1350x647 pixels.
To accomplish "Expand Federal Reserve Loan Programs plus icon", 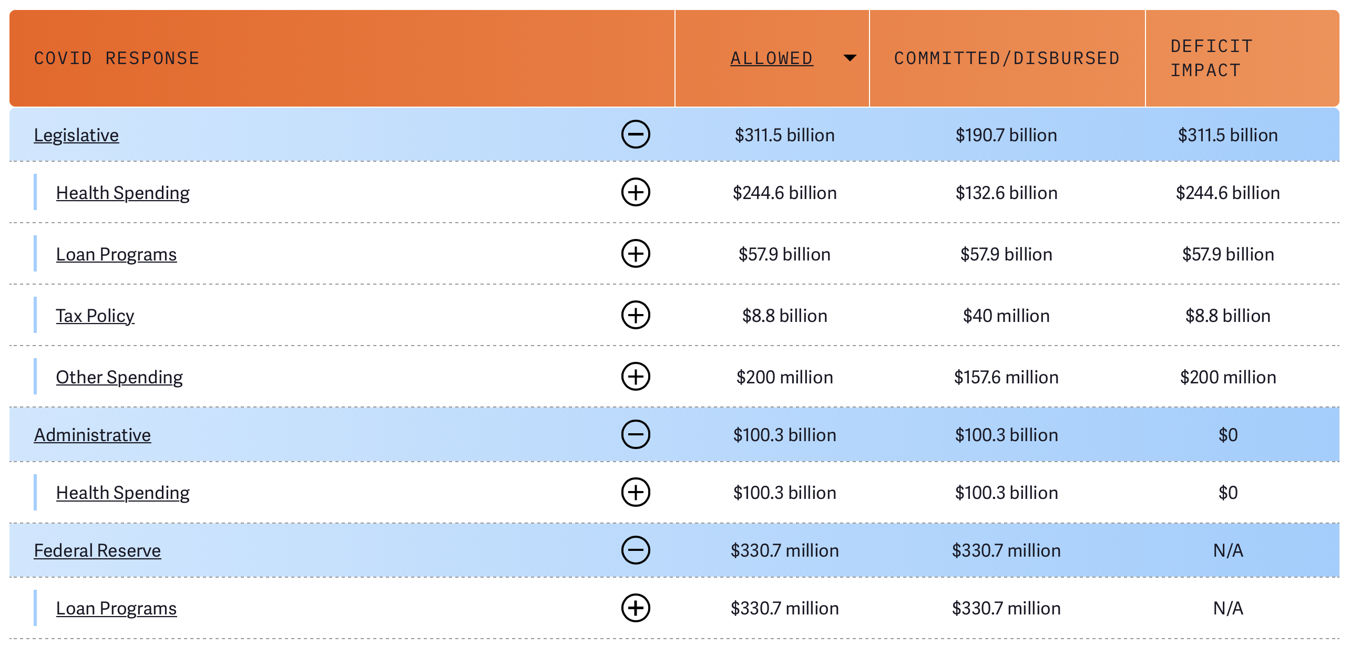I will (x=636, y=608).
